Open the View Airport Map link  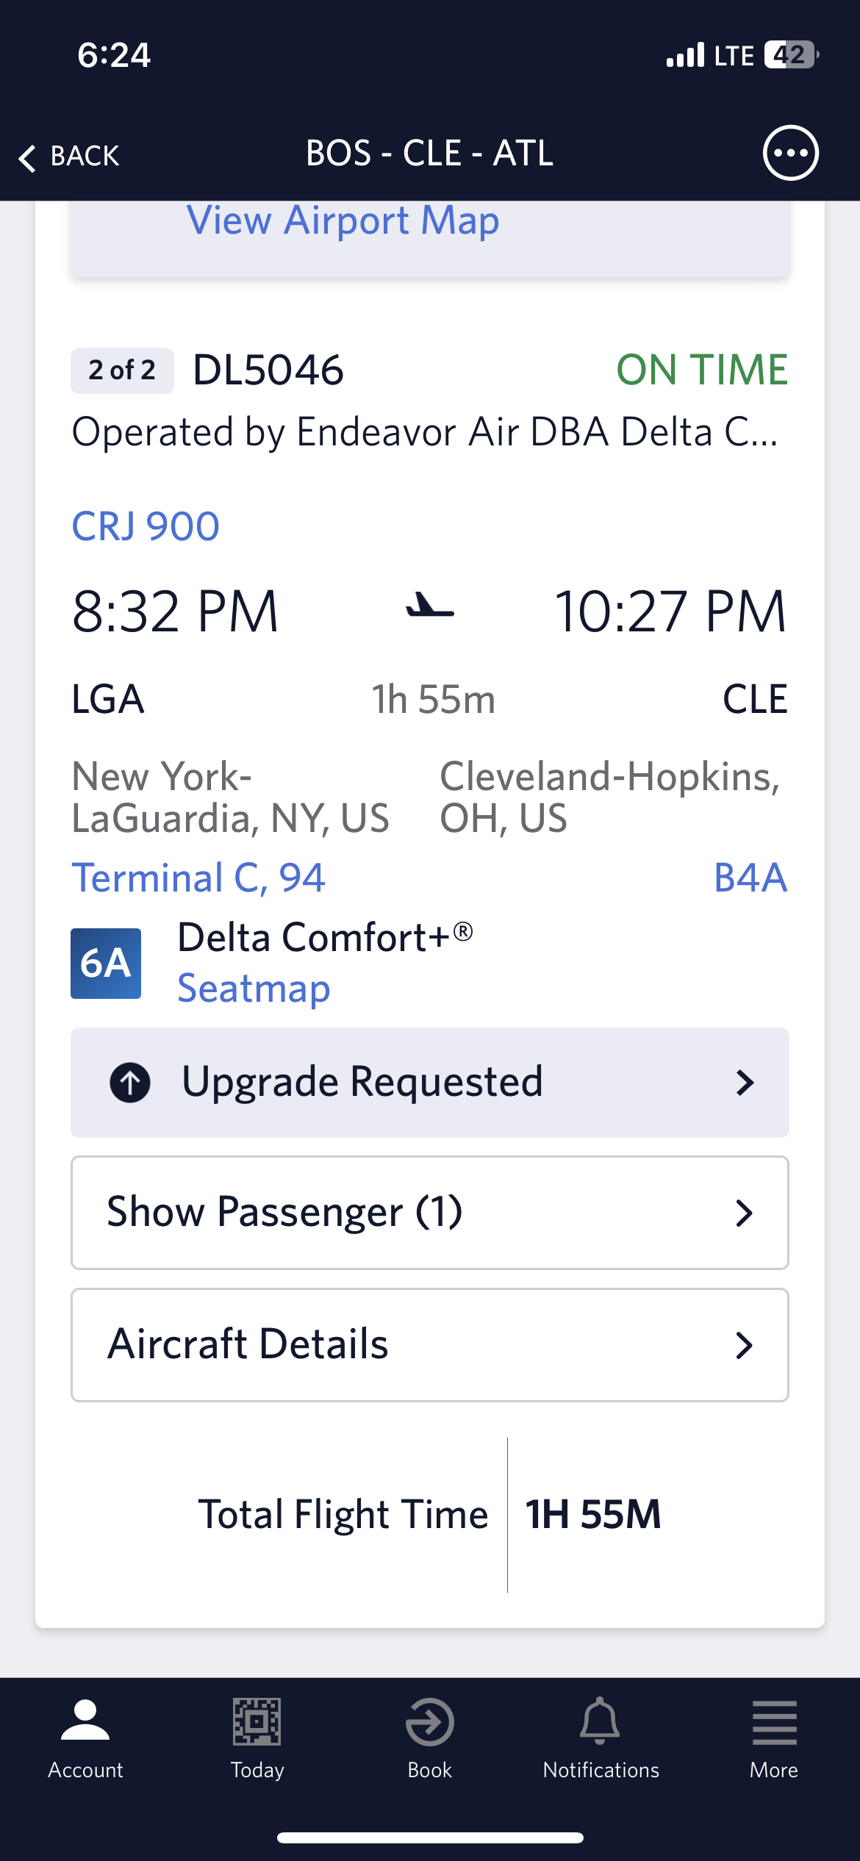coord(343,220)
